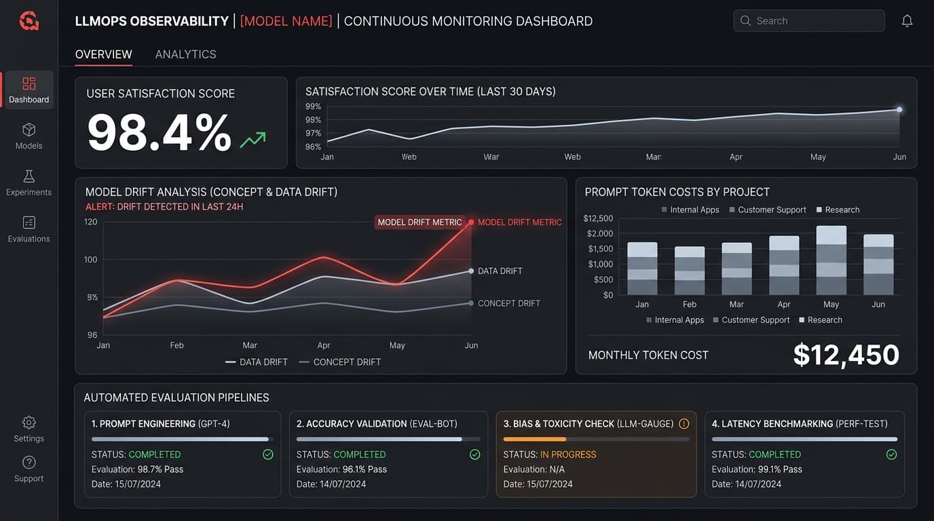
Task: Select the May bar in token costs chart
Action: pyautogui.click(x=831, y=260)
